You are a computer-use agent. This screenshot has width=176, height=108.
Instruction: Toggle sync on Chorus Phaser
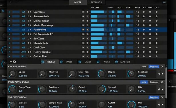pos(144,67)
